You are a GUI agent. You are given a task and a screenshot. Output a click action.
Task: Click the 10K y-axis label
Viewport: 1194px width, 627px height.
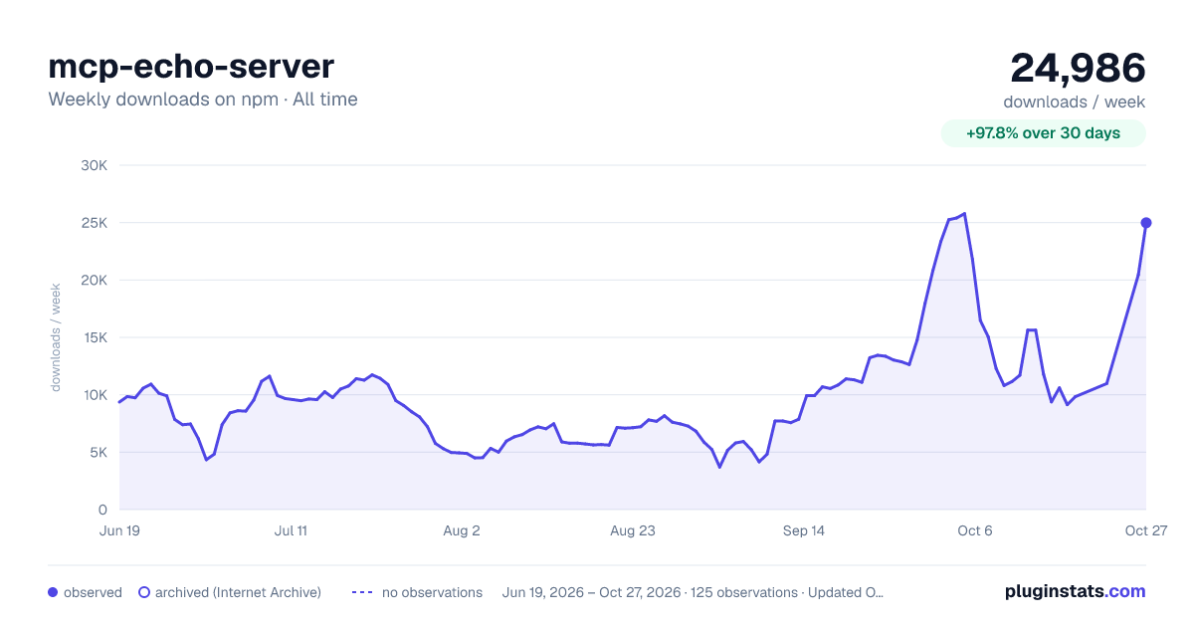94,395
